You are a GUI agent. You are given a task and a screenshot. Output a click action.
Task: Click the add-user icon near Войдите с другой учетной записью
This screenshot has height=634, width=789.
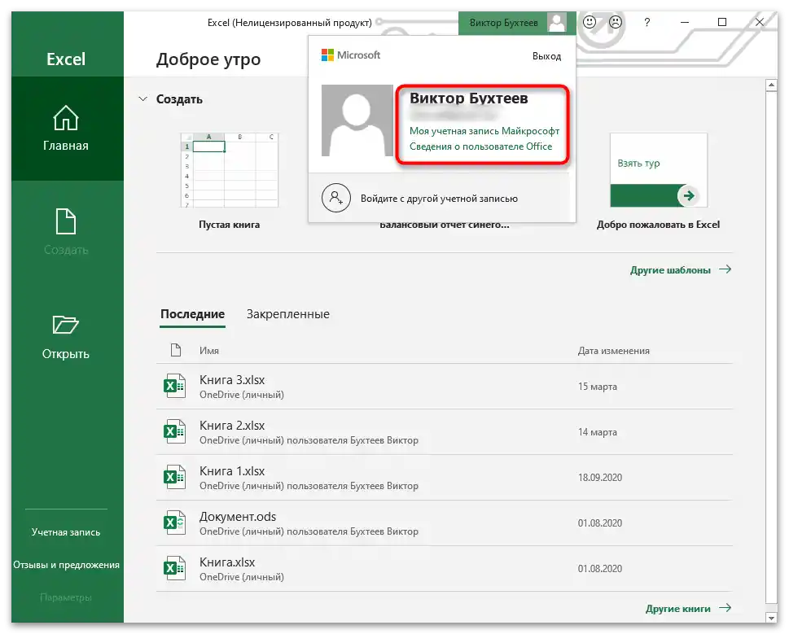coord(336,198)
